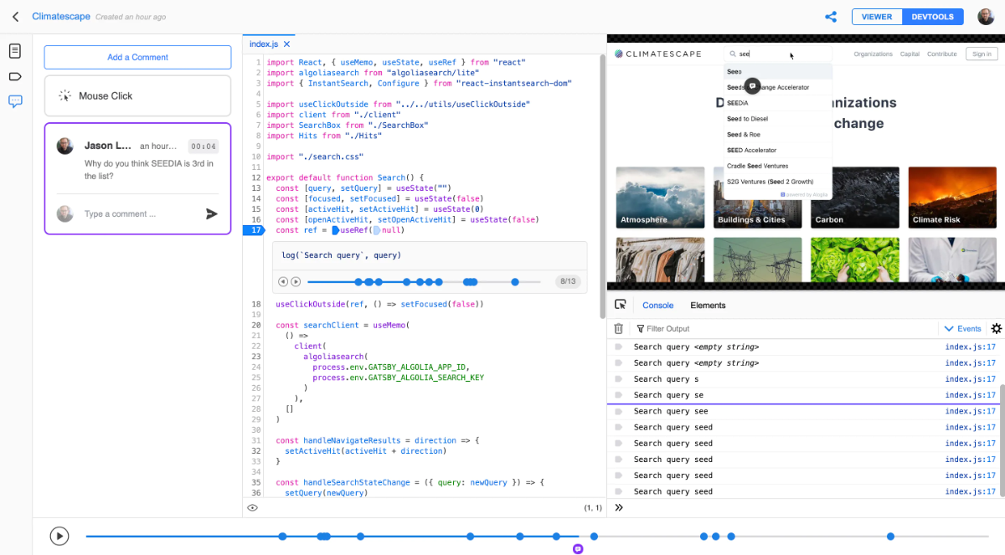Open the Events dropdown in console
Screen dimensions: 1005x555
[963, 329]
